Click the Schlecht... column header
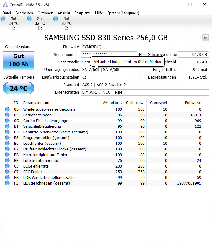This screenshot has height=247, width=212. pos(135,103)
